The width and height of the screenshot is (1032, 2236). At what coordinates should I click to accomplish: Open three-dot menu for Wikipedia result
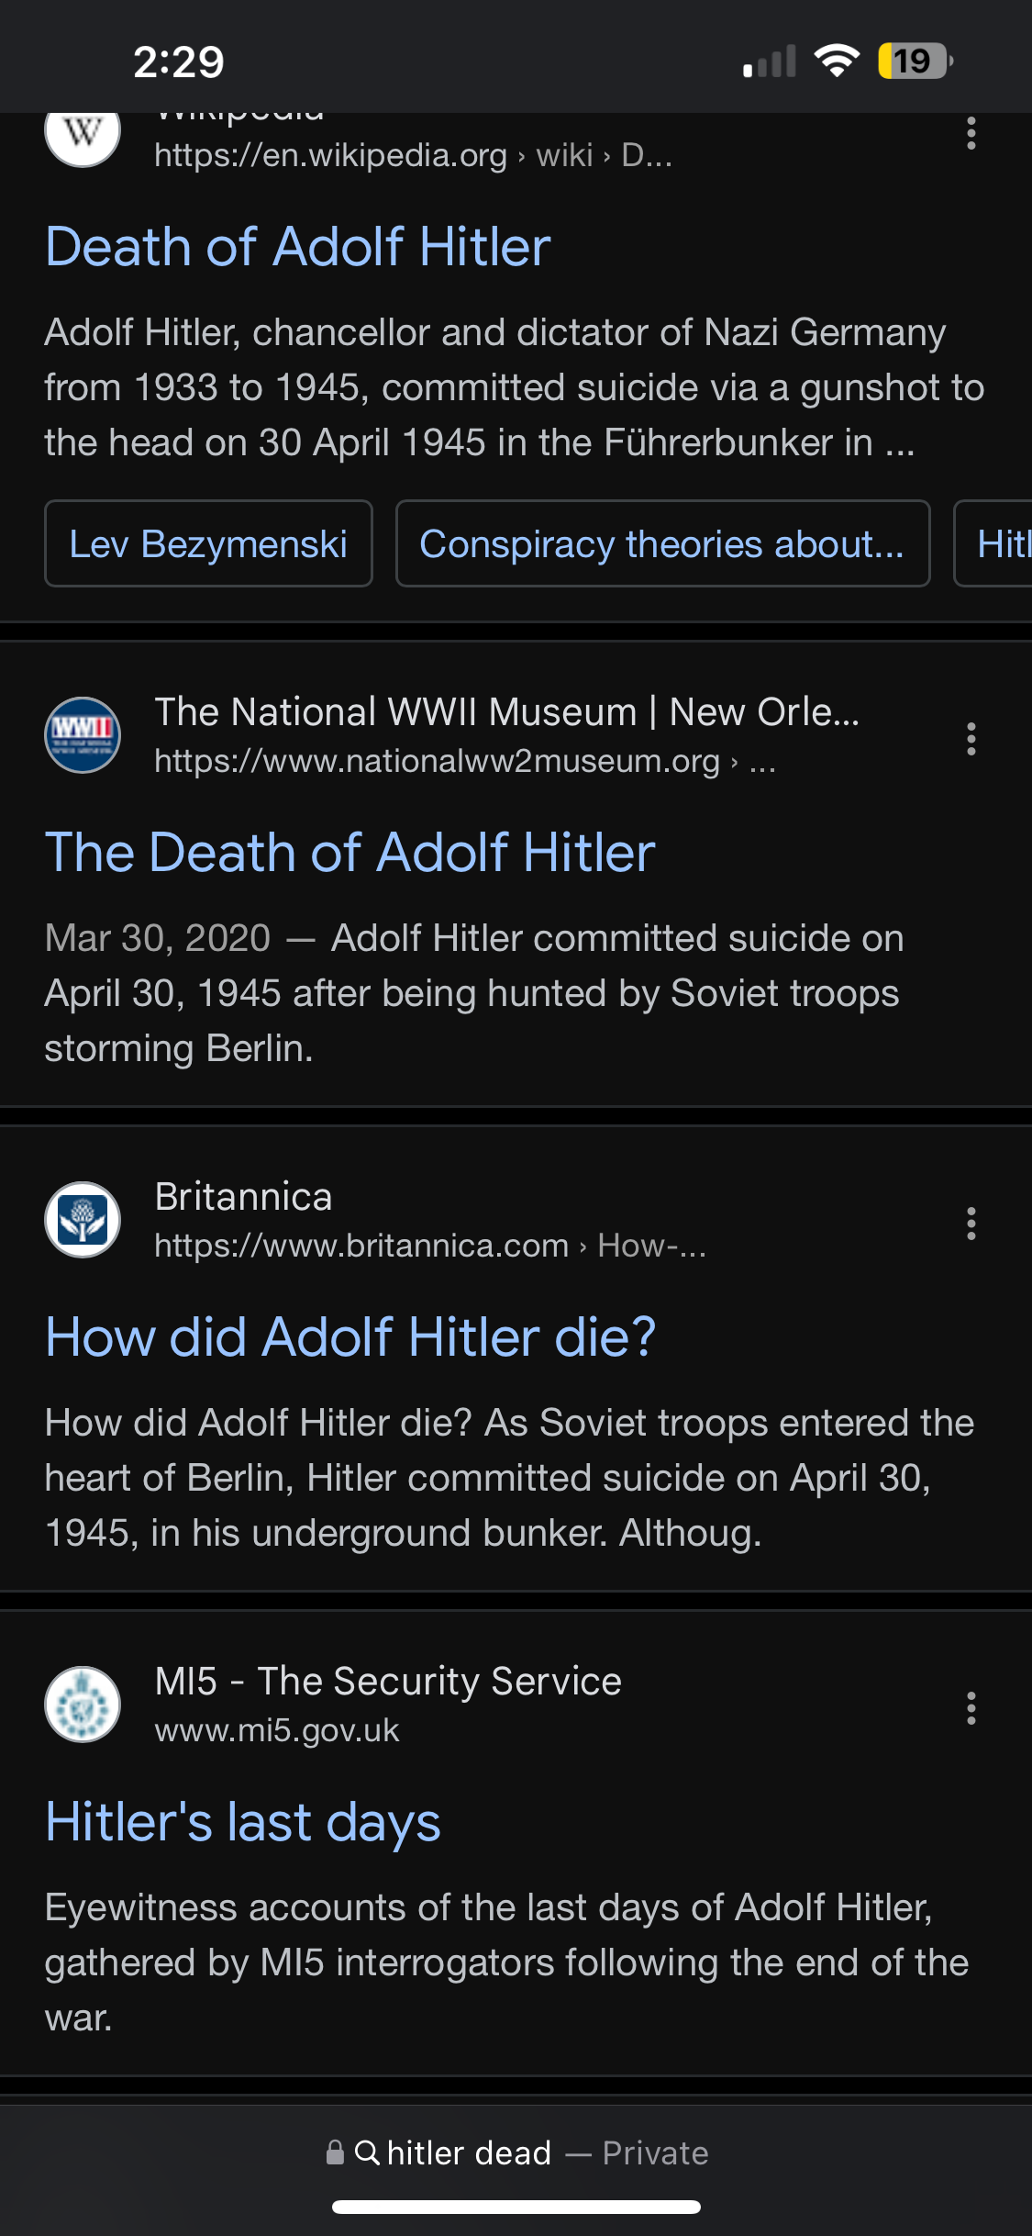coord(971,134)
